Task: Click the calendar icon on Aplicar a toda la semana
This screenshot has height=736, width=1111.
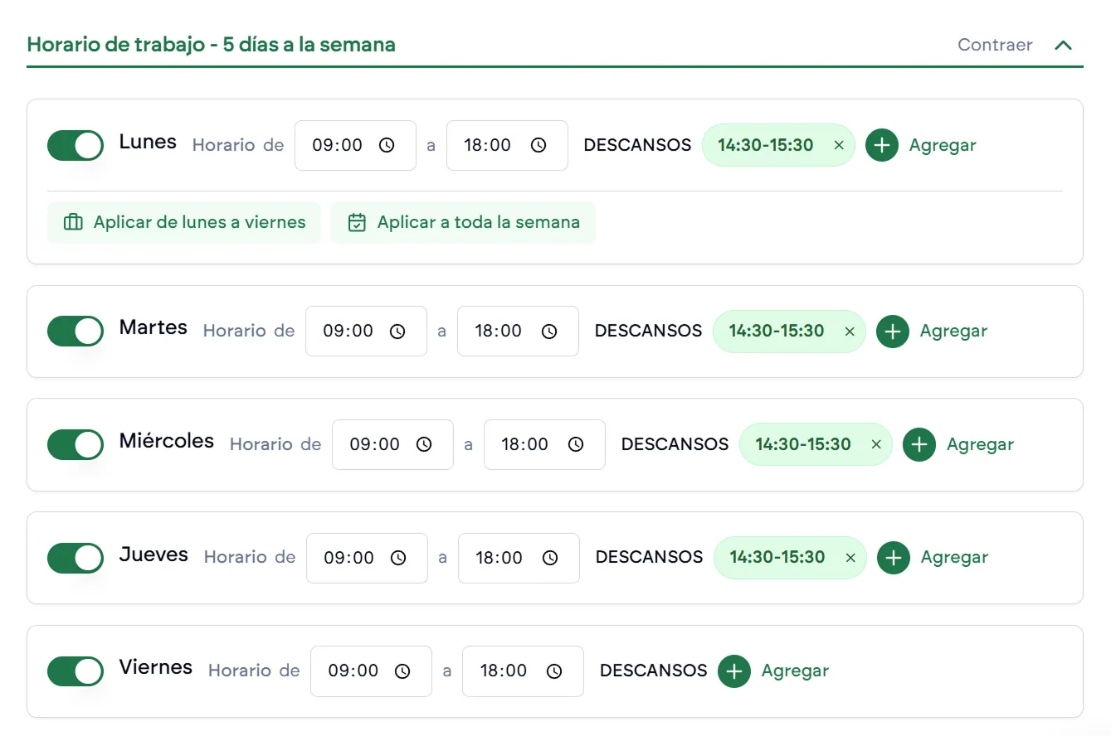Action: pyautogui.click(x=357, y=222)
